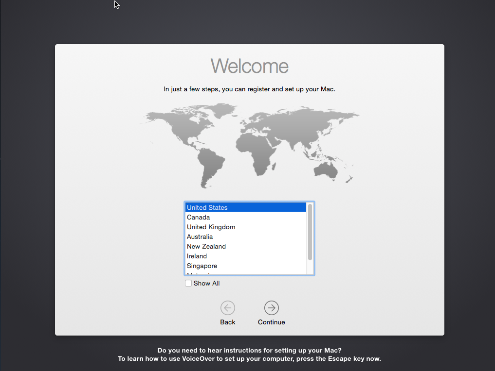Screen dimensions: 495x371
Task: Click the Back arrow icon
Action: [228, 308]
